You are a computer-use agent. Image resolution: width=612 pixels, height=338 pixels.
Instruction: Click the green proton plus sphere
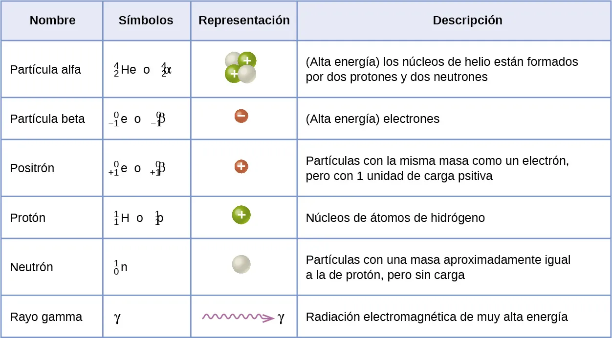[241, 215]
